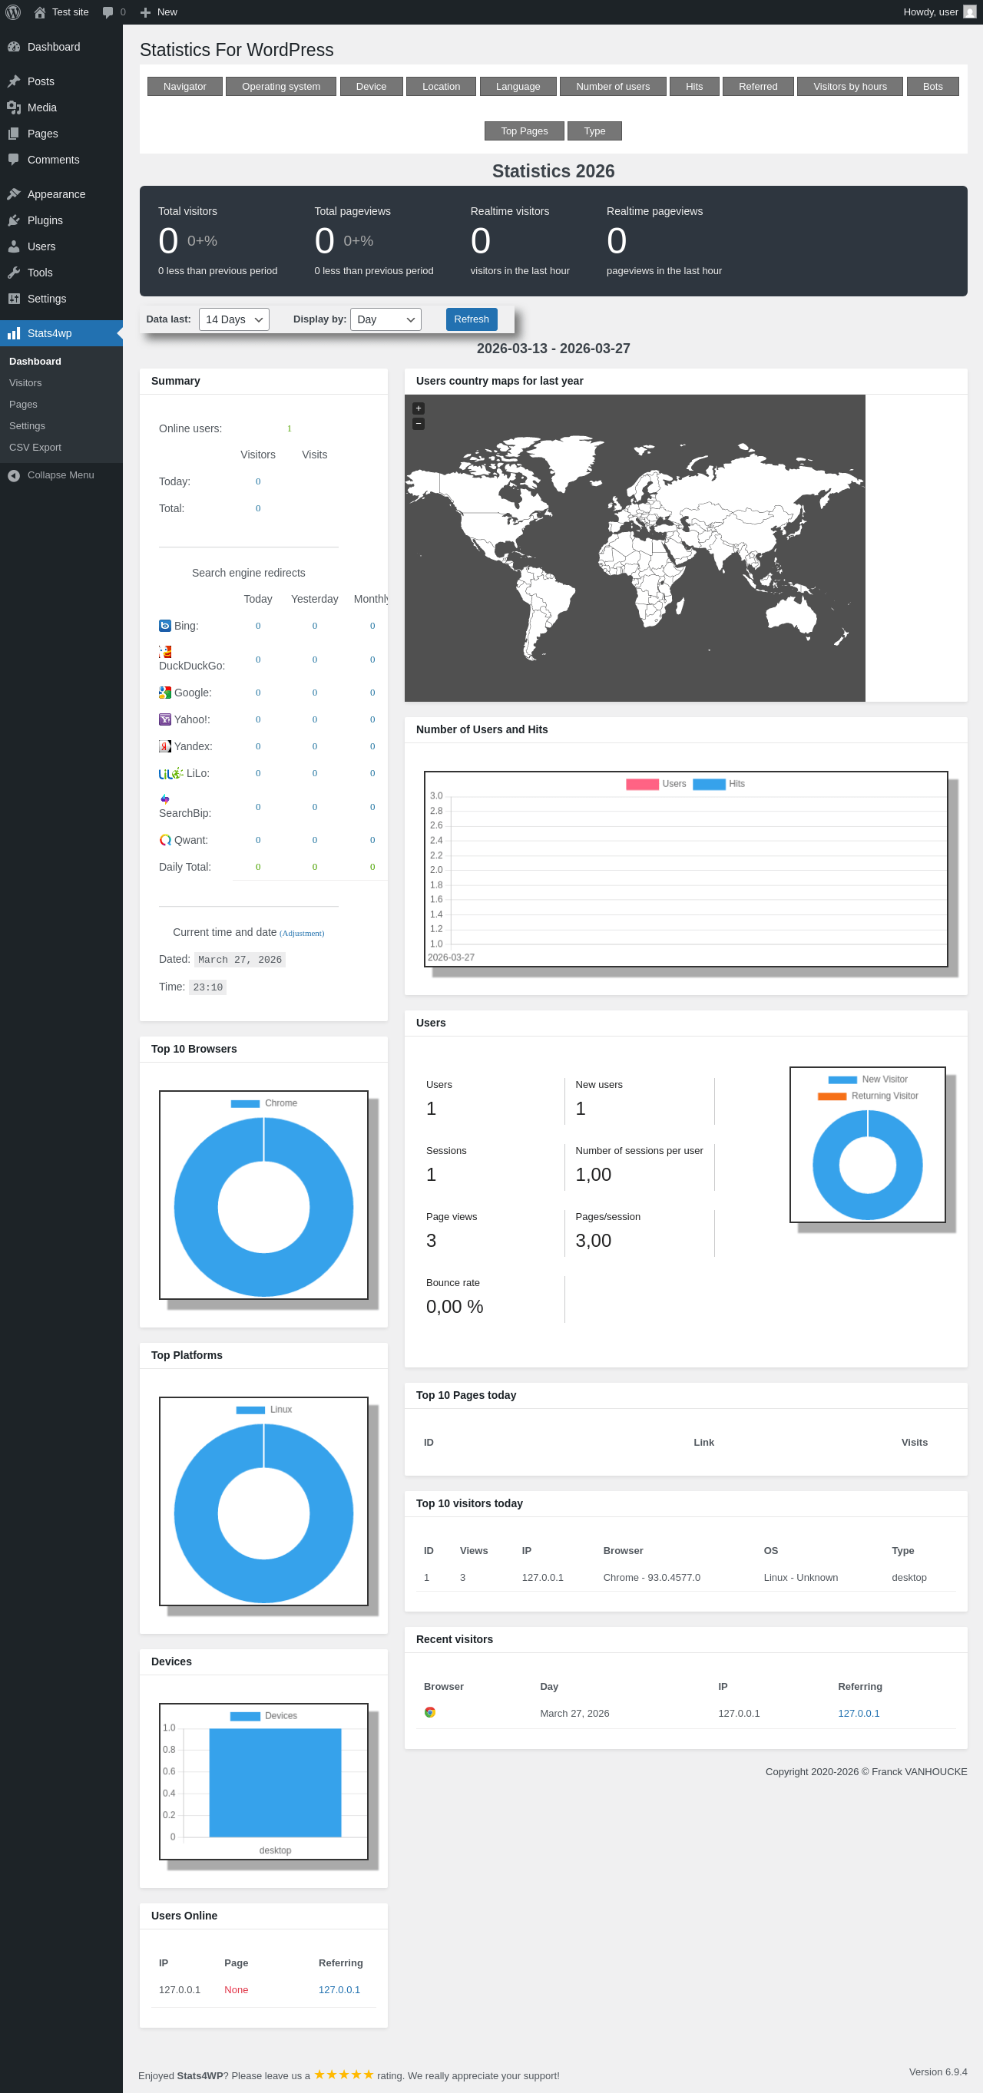Click the Chrome browser icon in Recent visitors

click(430, 1712)
